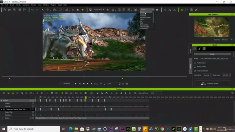Click the viewport play bar scrubber handle

coord(84,77)
